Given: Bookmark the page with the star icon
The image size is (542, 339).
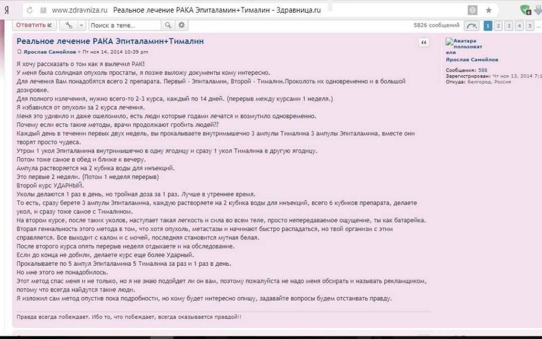Looking at the screenshot, I should [x=488, y=11].
